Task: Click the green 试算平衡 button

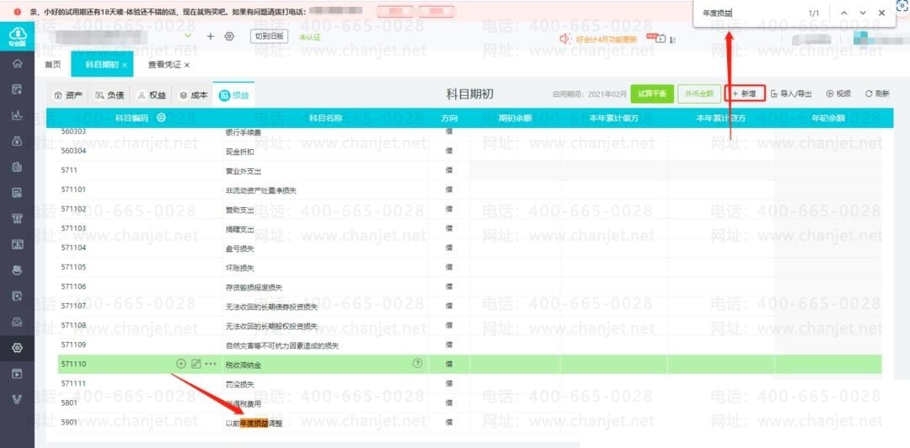Action: click(652, 93)
